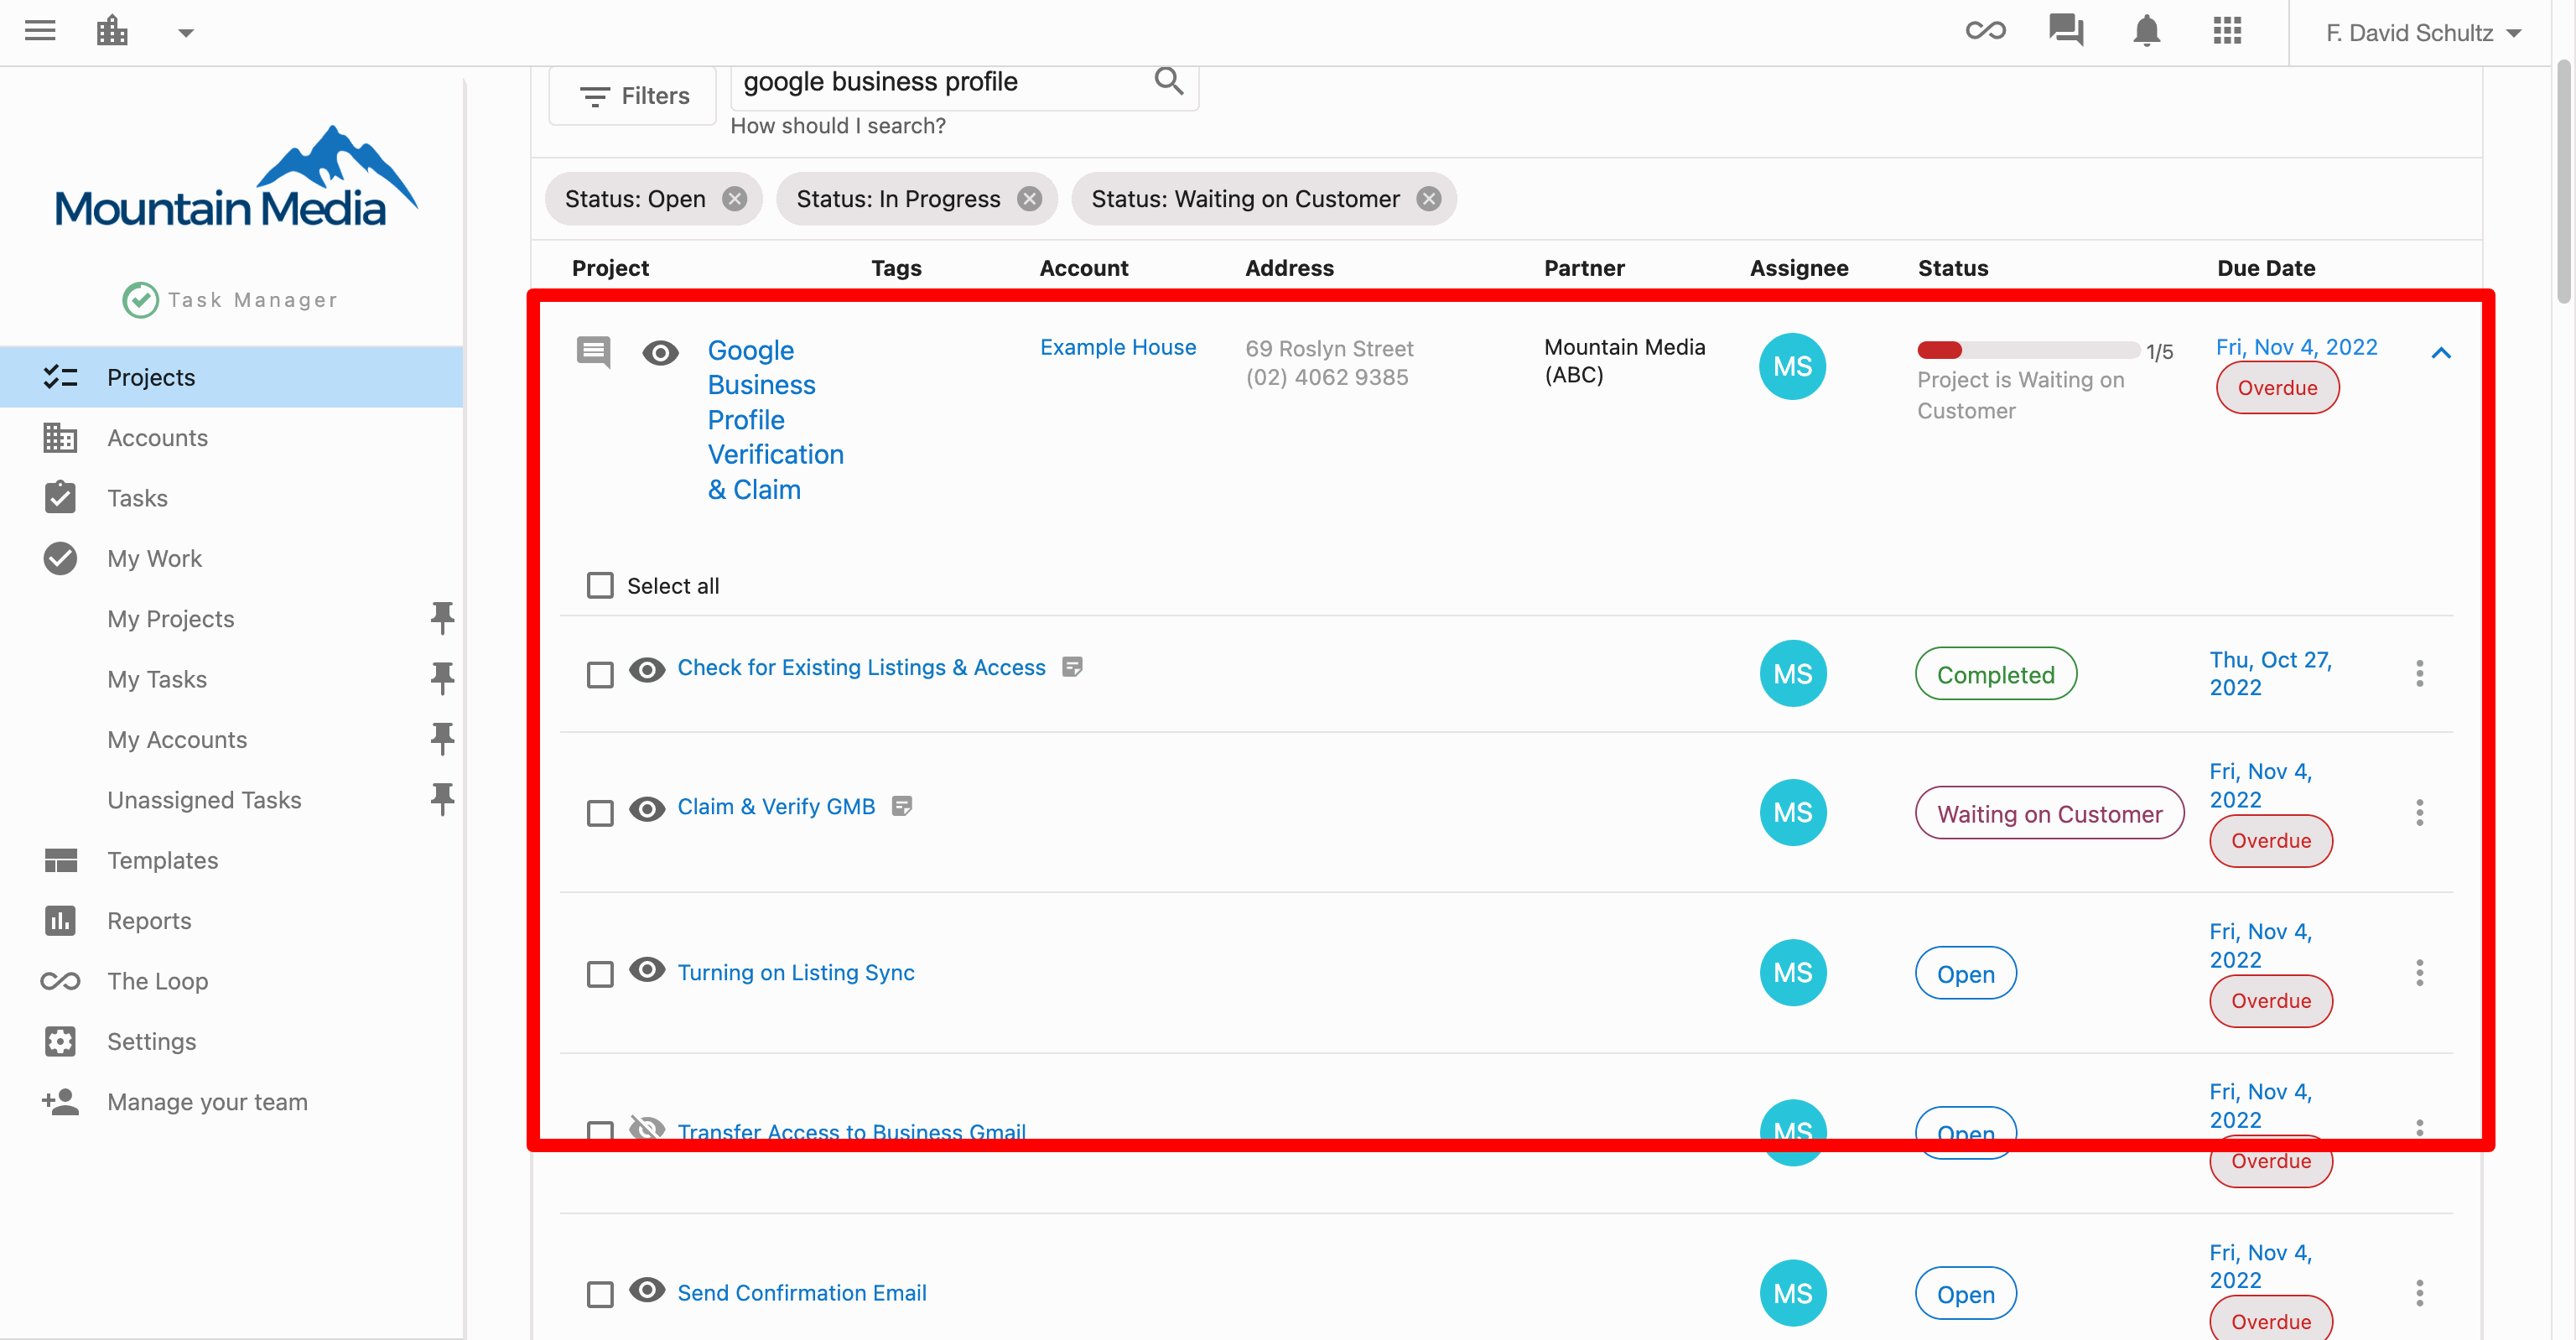Screen dimensions: 2576x1340
Task: Remove Status: Waiting on Customer filter chip
Action: [x=1429, y=199]
